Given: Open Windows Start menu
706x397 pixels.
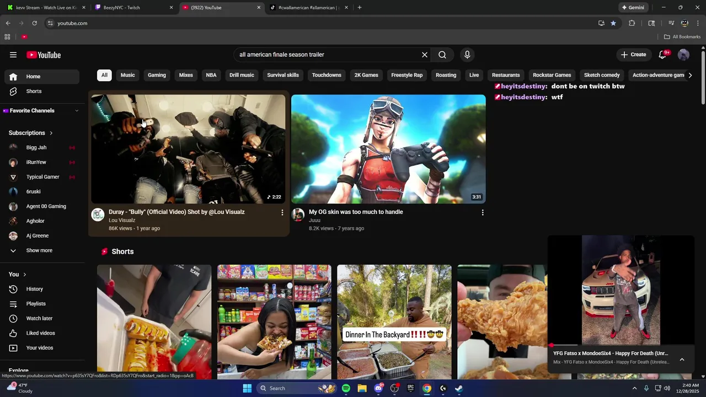Looking at the screenshot, I should click(x=247, y=388).
